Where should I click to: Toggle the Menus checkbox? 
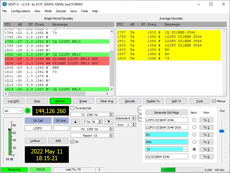point(214,101)
